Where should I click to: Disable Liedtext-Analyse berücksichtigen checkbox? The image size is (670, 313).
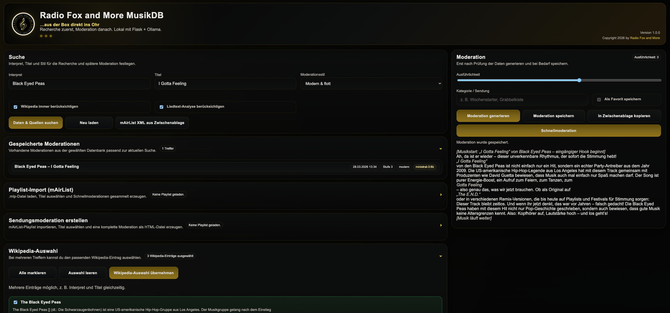click(x=161, y=107)
